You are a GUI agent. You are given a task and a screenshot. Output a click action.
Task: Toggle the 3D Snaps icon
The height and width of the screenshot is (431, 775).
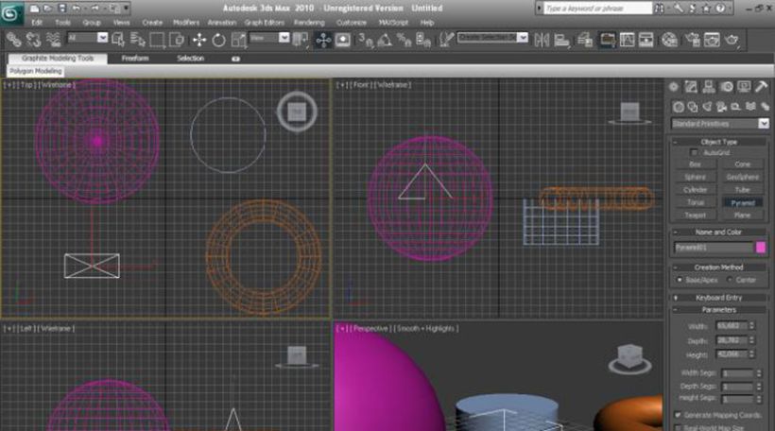(x=366, y=40)
